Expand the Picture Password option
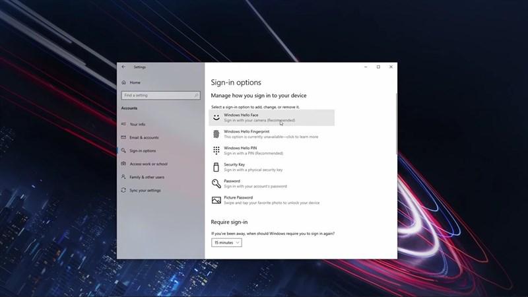The width and height of the screenshot is (528, 297). pos(272,200)
